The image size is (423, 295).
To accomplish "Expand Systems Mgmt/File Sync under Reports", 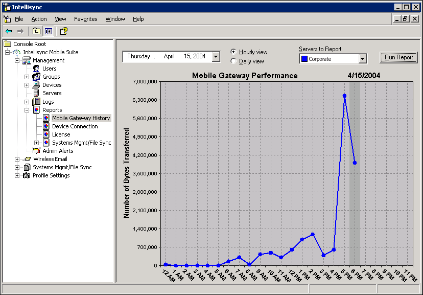I will point(36,143).
